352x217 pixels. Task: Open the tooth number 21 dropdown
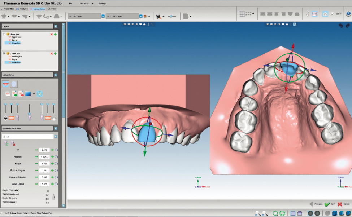56,137
